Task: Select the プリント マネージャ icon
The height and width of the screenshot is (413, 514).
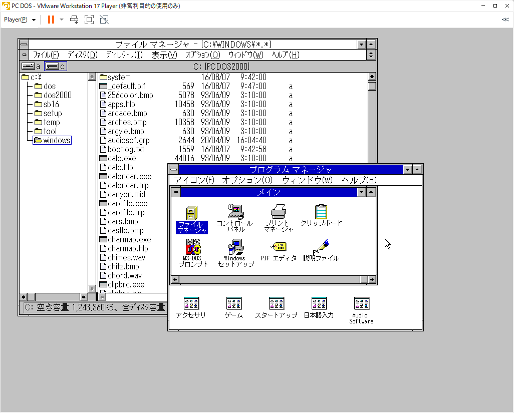Action: coord(279,218)
